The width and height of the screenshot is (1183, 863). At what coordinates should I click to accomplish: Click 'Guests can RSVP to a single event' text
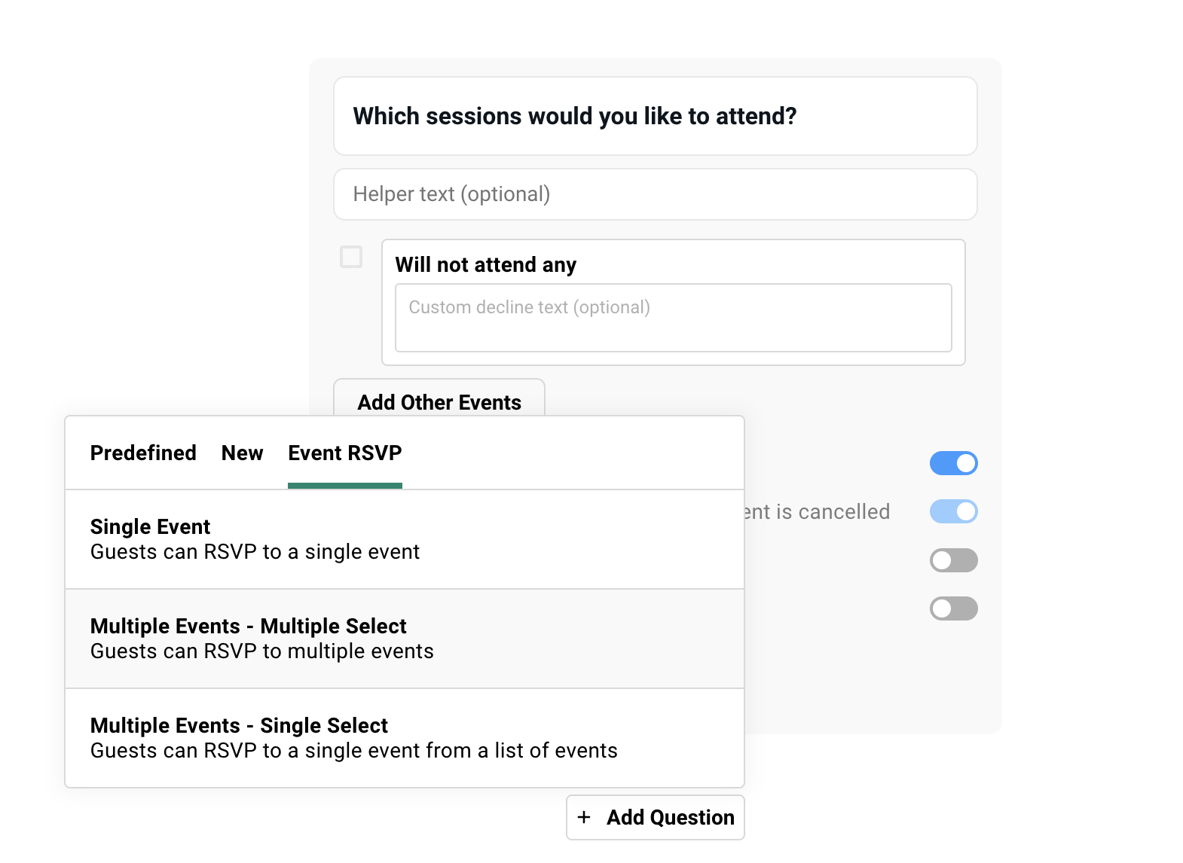pyautogui.click(x=255, y=551)
